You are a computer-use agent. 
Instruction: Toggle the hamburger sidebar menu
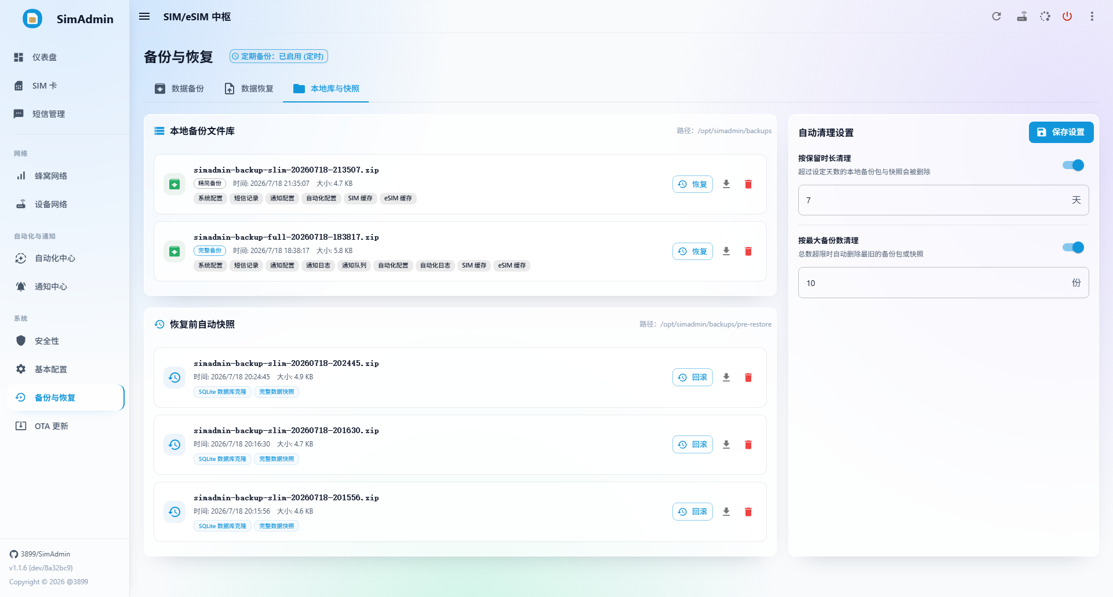pos(144,17)
